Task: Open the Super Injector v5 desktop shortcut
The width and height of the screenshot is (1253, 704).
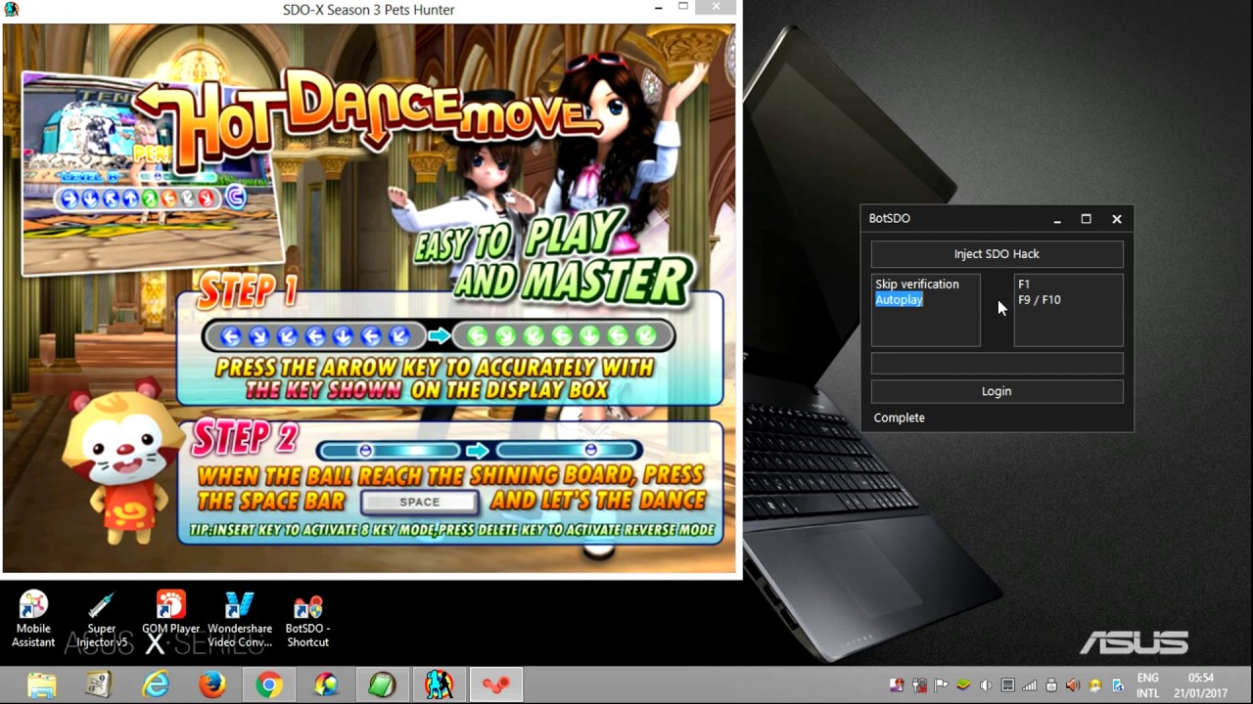Action: coord(102,619)
